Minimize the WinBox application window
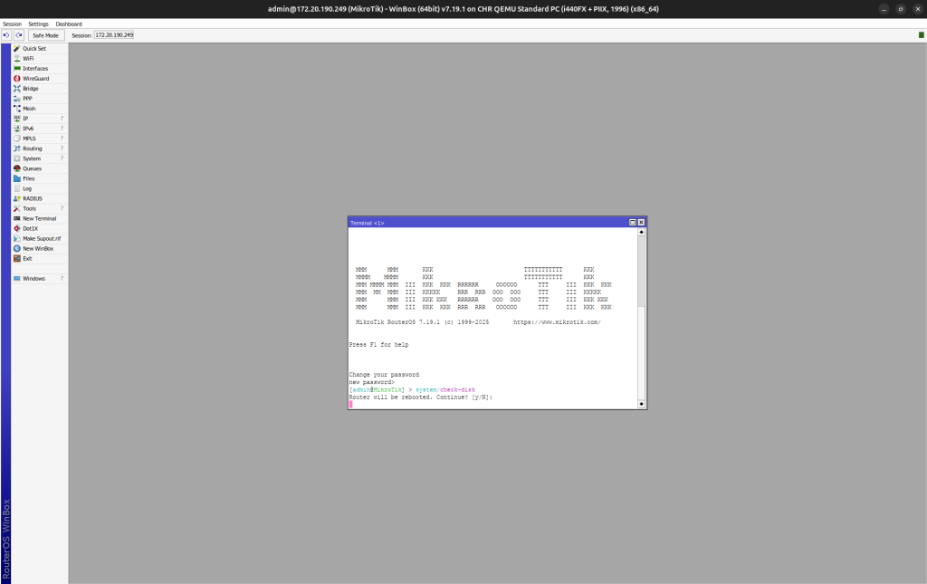This screenshot has height=584, width=927. pyautogui.click(x=884, y=9)
